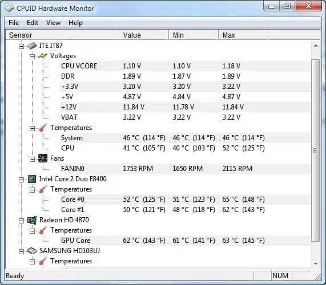This screenshot has width=326, height=285.
Task: Open the View menu
Action: (x=53, y=23)
